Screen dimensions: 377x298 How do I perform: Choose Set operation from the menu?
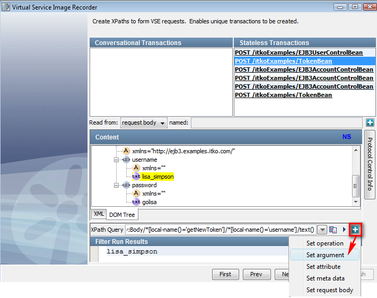325,243
